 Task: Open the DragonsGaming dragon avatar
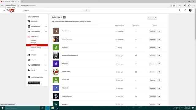[56, 96]
